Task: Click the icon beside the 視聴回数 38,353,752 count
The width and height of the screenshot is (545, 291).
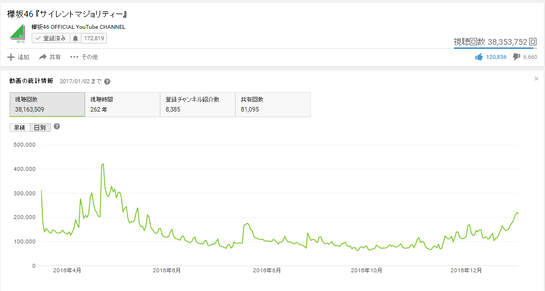Action: pyautogui.click(x=533, y=42)
